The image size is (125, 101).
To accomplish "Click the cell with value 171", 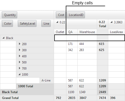I will pyautogui.click(x=72, y=44).
